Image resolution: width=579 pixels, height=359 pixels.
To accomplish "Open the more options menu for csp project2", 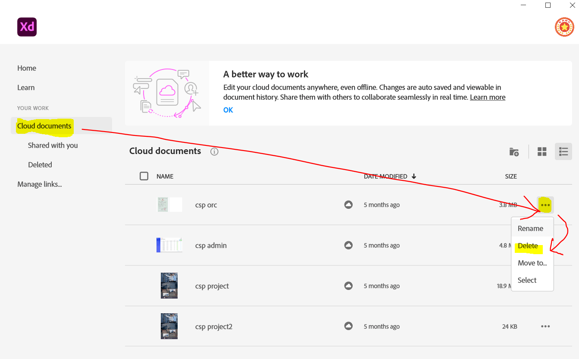I will 545,326.
